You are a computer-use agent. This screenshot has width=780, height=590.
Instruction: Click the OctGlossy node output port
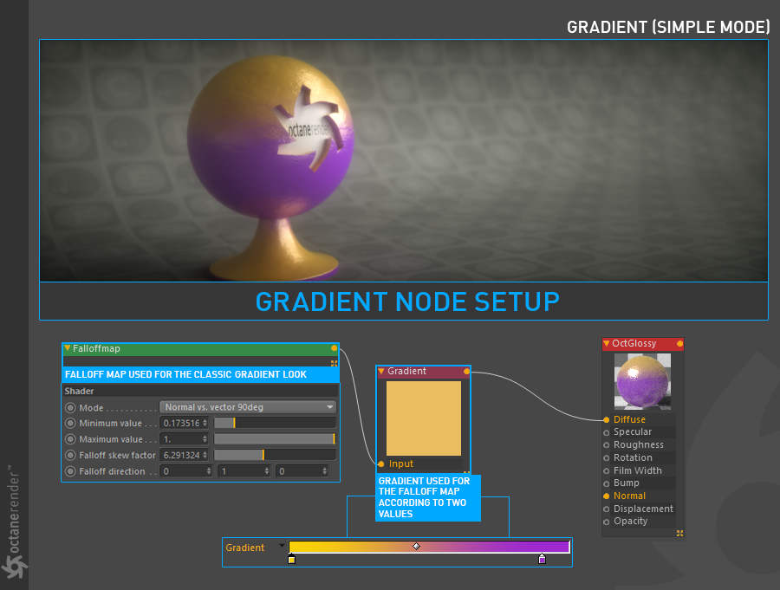[679, 343]
